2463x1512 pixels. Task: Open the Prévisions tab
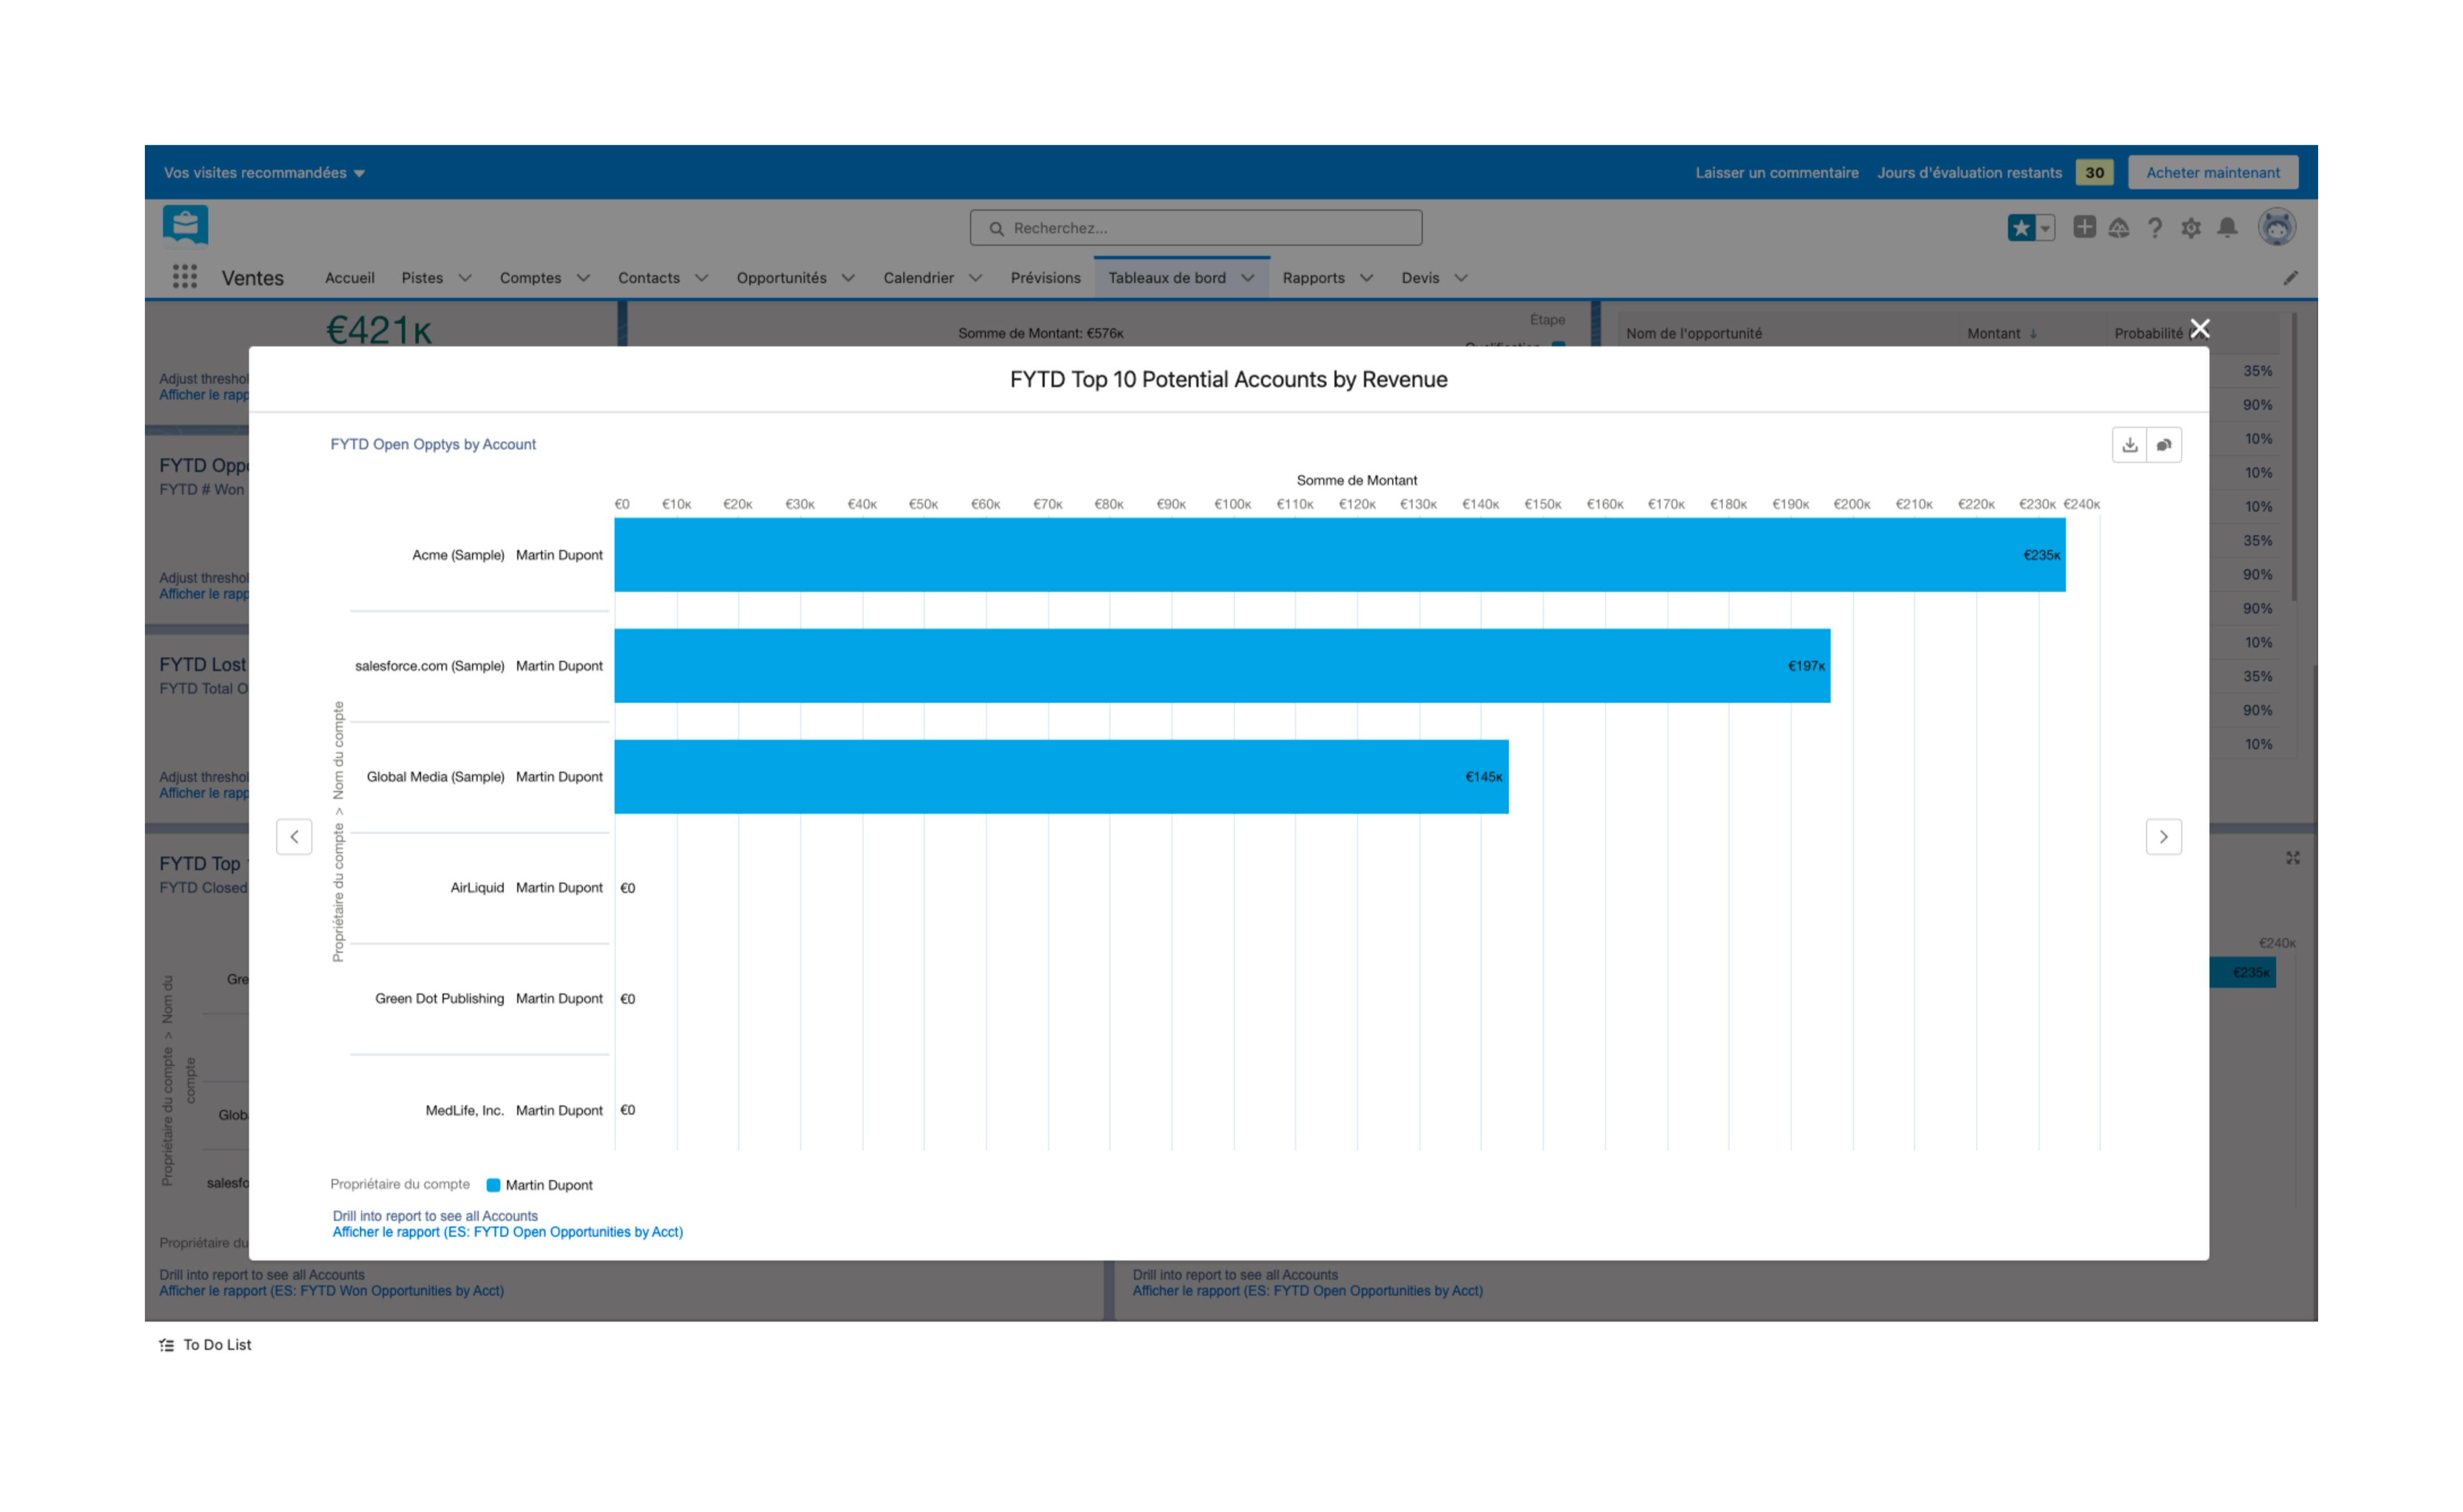(x=1045, y=278)
